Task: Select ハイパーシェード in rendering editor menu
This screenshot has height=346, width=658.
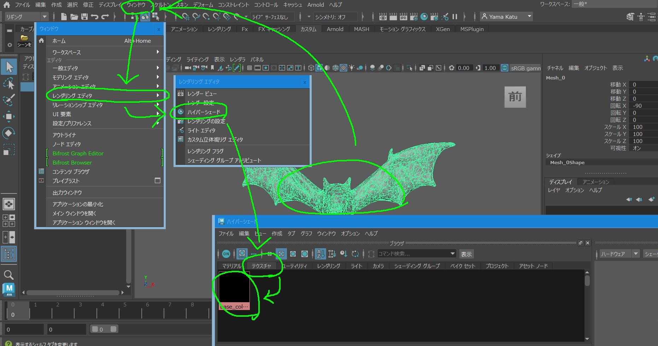Action: click(x=204, y=112)
